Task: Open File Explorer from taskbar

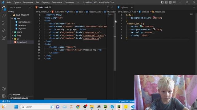Action: pos(92,107)
